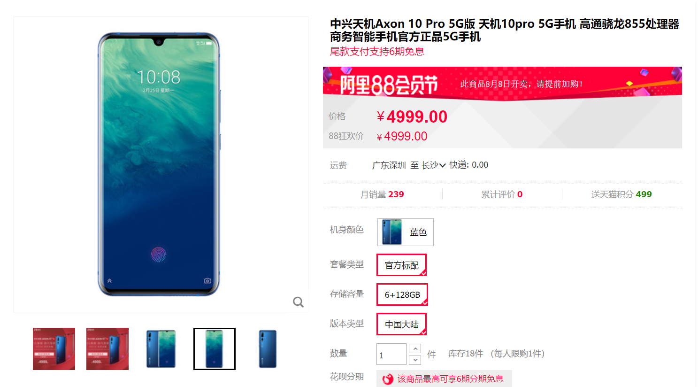This screenshot has height=387, width=698.
Task: Select the 蓝色 color swatch option
Action: pos(406,232)
